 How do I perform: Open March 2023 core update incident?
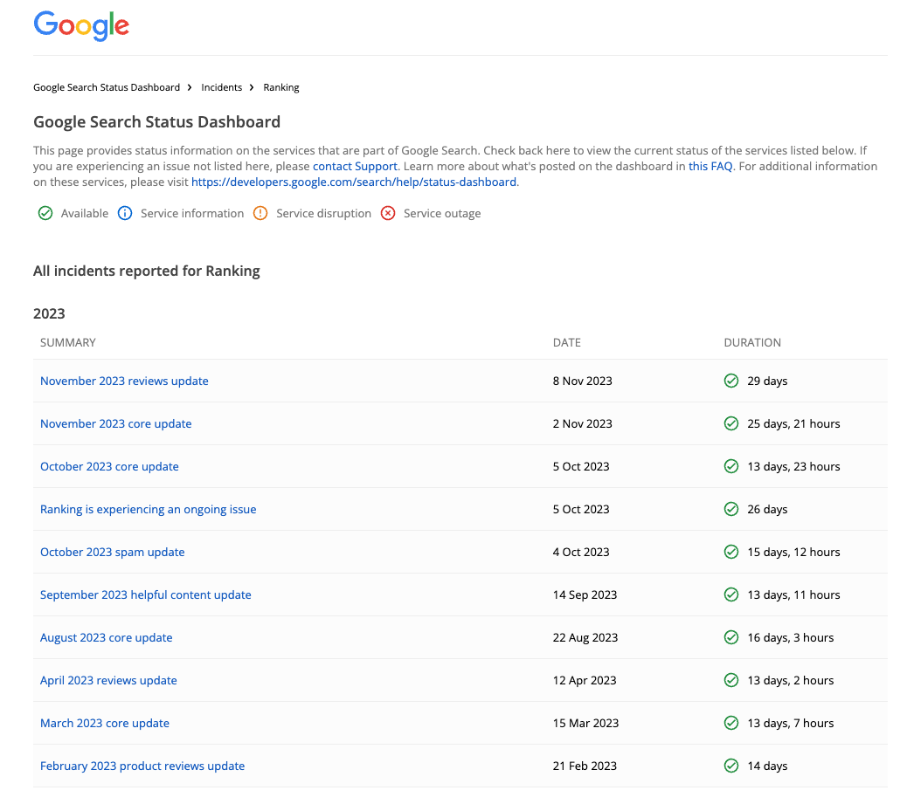tap(105, 723)
